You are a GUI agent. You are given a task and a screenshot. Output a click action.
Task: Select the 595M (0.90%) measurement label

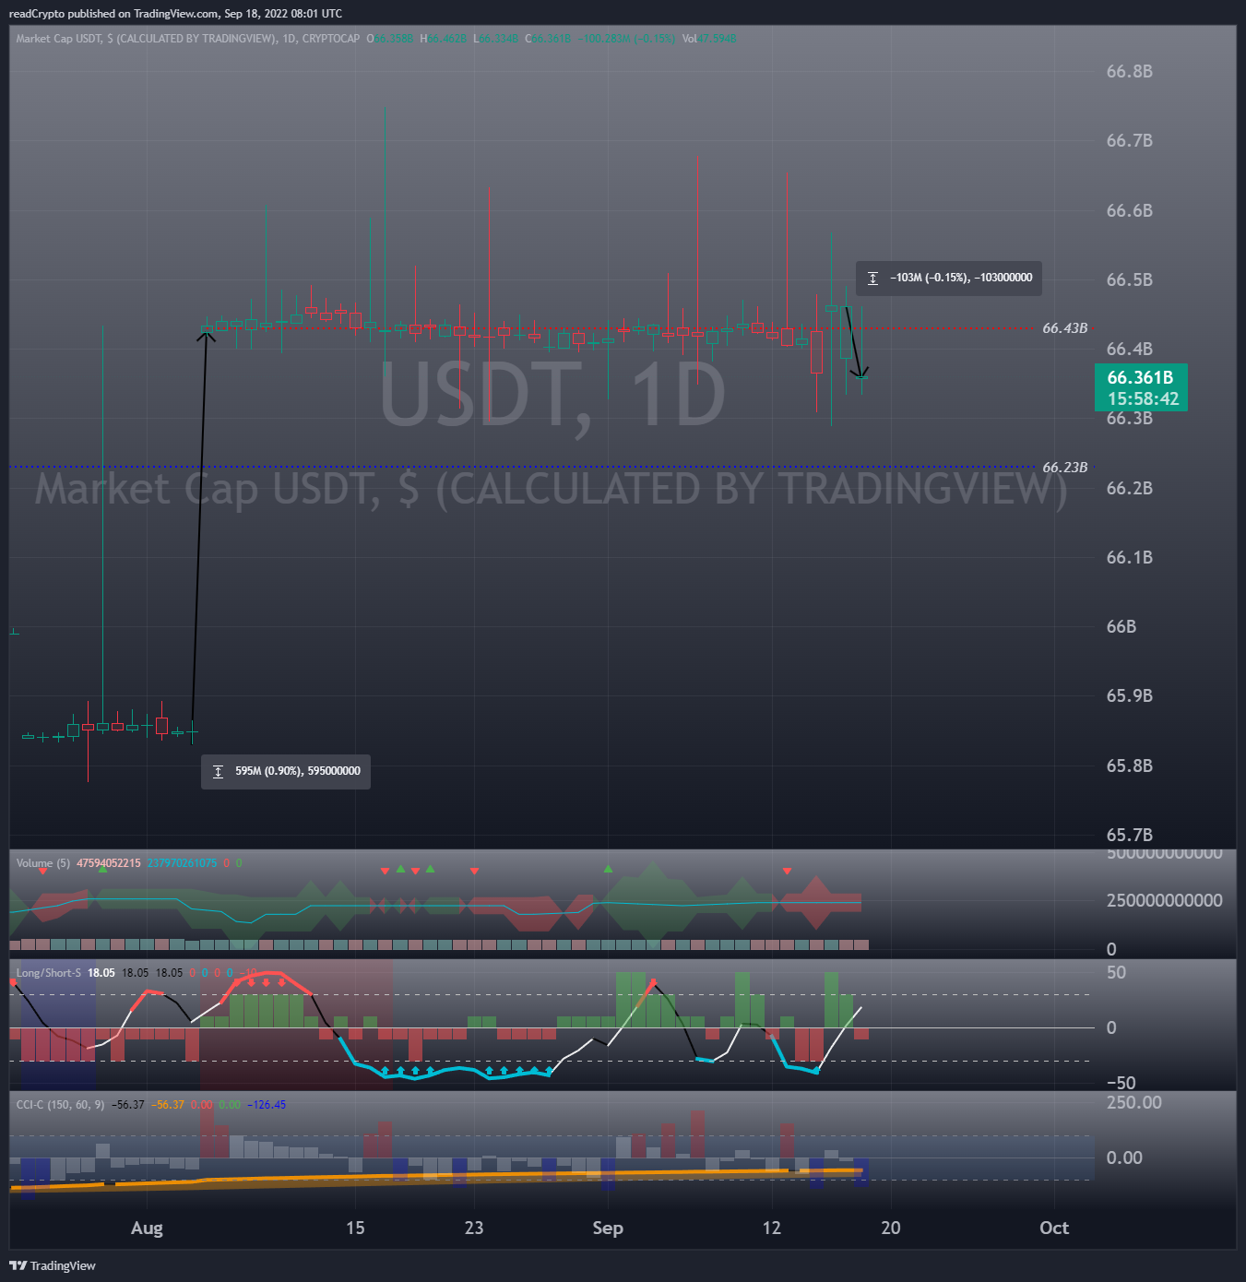click(286, 771)
